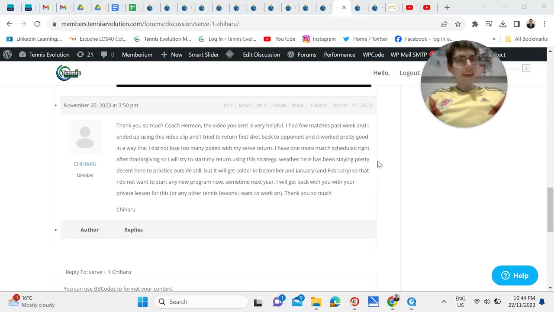The height and width of the screenshot is (312, 554).
Task: Open the share page icon in address bar
Action: (x=444, y=24)
